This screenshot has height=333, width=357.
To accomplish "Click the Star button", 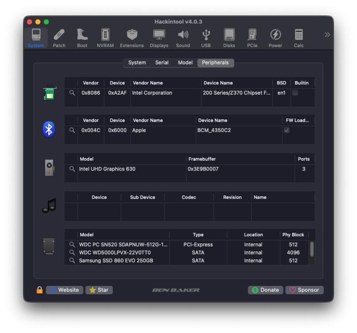I will (99, 290).
